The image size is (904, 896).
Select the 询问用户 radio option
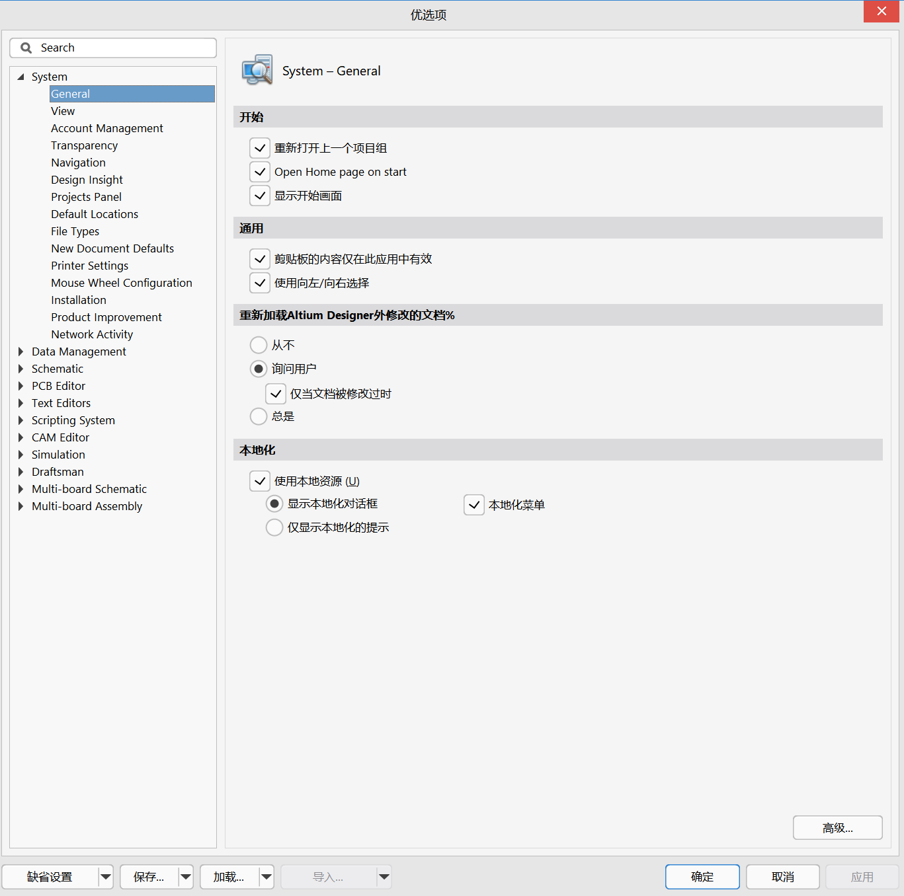click(259, 369)
